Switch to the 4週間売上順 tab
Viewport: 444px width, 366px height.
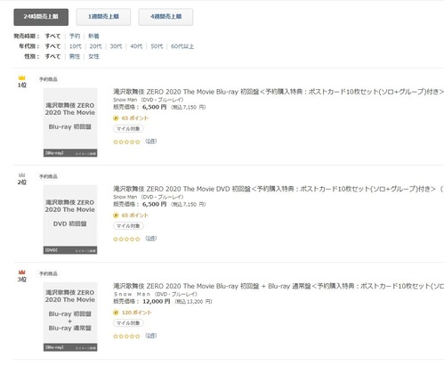pos(165,17)
